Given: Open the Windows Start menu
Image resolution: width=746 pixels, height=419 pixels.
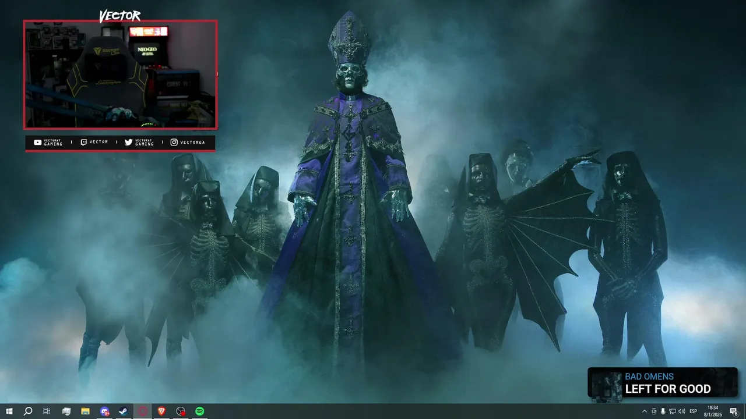Looking at the screenshot, I should tap(9, 411).
